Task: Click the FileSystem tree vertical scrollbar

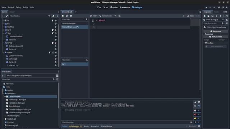Action: [x=58, y=95]
